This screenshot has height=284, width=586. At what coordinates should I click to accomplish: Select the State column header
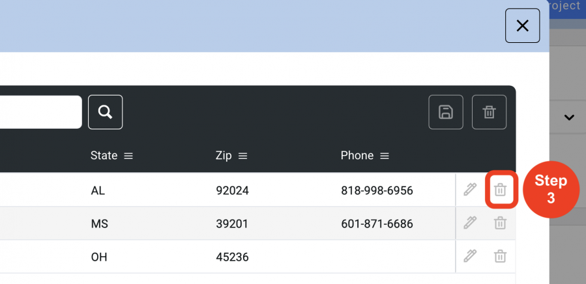pos(104,156)
